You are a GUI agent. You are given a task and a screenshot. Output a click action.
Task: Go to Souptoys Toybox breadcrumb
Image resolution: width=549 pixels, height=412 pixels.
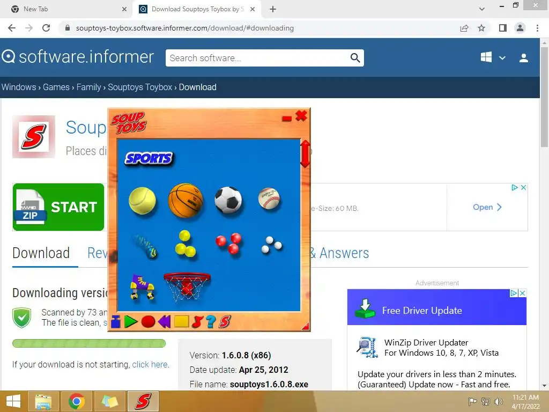(140, 87)
